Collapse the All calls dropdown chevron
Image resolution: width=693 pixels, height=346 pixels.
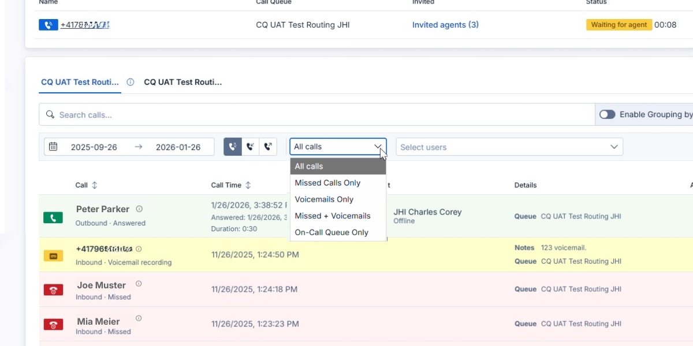pos(378,146)
